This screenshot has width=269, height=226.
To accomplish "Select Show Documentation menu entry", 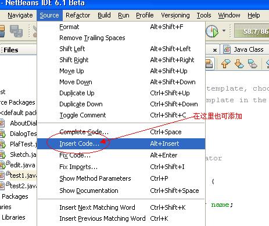I will tap(121, 191).
